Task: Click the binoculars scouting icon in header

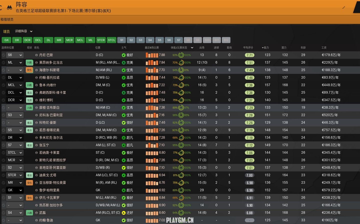Action: pyautogui.click(x=10, y=8)
